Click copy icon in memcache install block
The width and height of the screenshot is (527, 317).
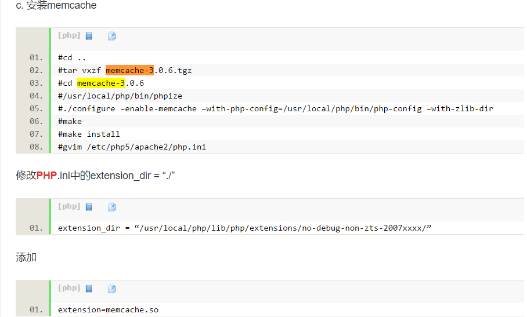112,36
